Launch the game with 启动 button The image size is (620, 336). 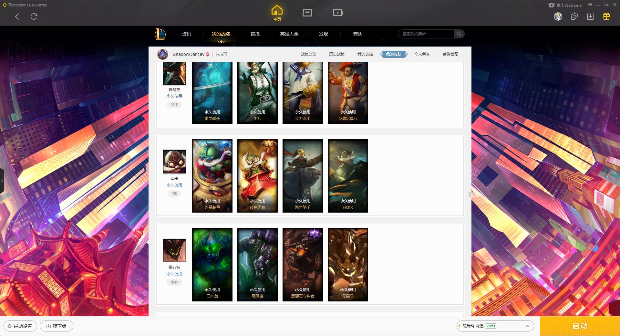click(x=580, y=326)
